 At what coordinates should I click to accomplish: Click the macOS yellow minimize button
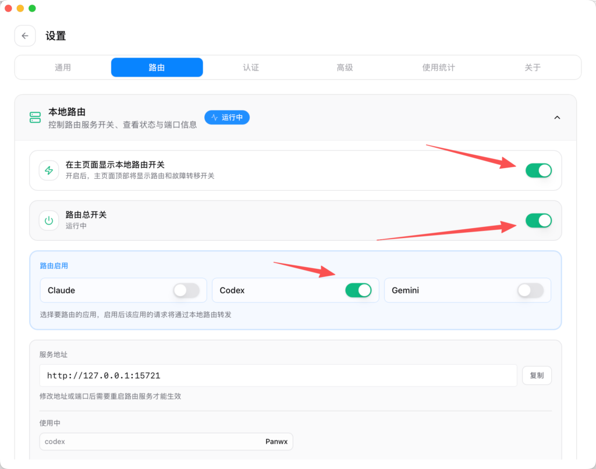(x=20, y=8)
